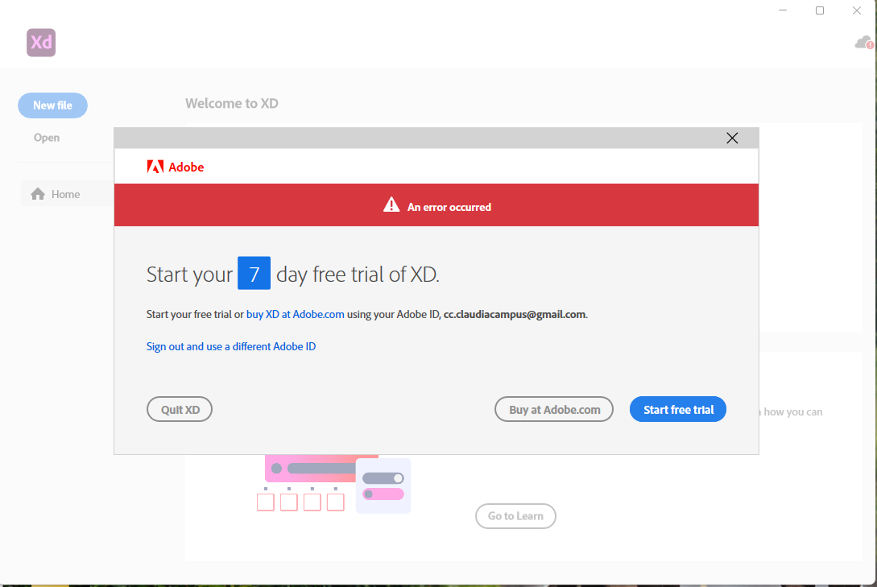The width and height of the screenshot is (877, 587).
Task: Click the 'Welcome to XD' heading
Action: coord(232,103)
